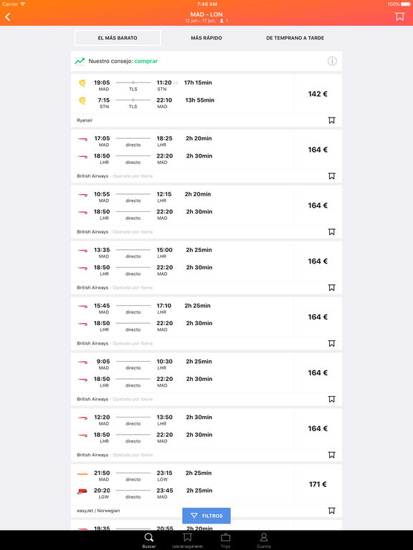Open the Cuenta account tab
This screenshot has width=413, height=550.
264,540
